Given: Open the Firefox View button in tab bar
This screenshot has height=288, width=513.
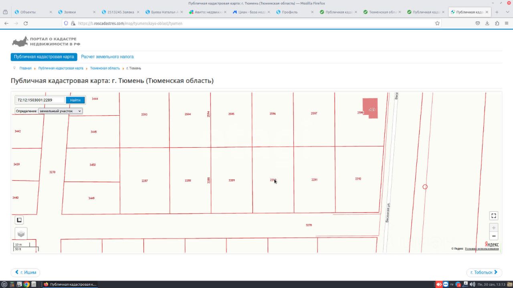Looking at the screenshot, I should 5,12.
